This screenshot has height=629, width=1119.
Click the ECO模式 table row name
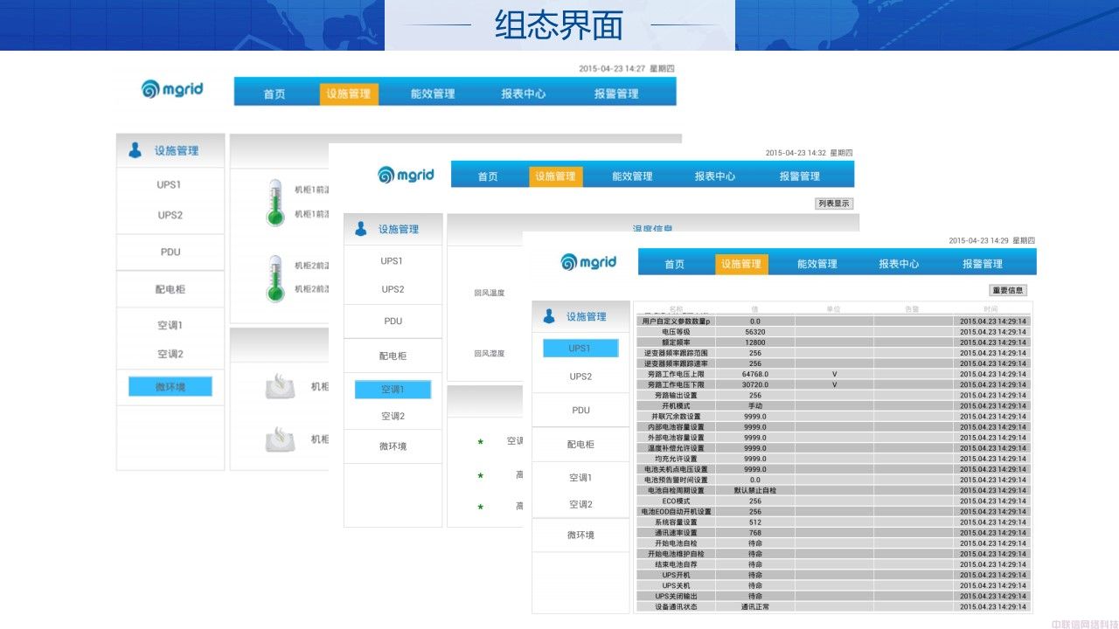tap(676, 501)
